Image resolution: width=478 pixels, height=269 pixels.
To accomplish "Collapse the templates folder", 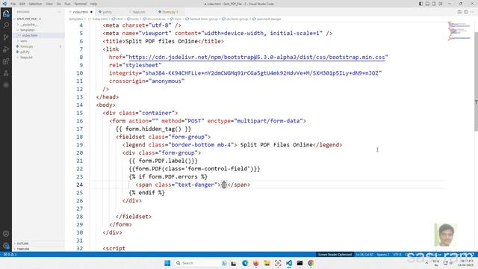I will pos(28,30).
